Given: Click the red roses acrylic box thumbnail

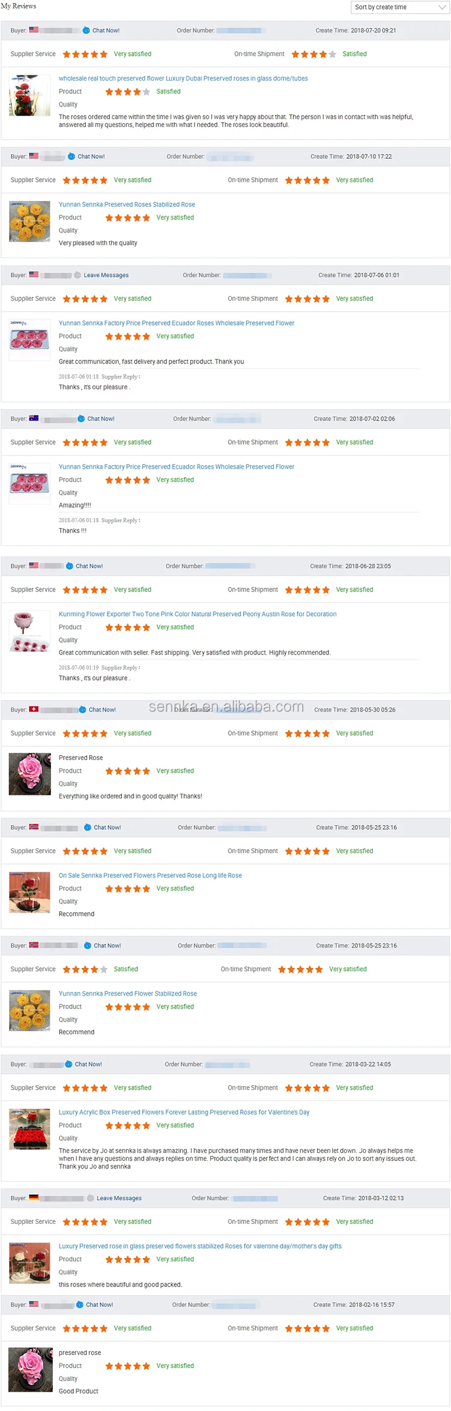Looking at the screenshot, I should coord(30,1129).
